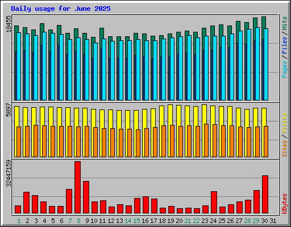
Task: Click day 16 on the x-axis
Action: (x=145, y=221)
